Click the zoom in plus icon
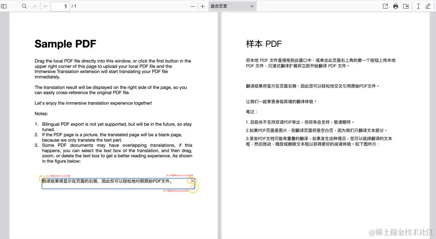The height and width of the screenshot is (239, 436). point(202,6)
